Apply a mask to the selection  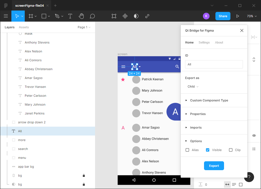tap(136, 16)
